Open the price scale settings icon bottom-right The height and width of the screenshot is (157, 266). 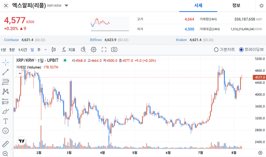[x=260, y=152]
